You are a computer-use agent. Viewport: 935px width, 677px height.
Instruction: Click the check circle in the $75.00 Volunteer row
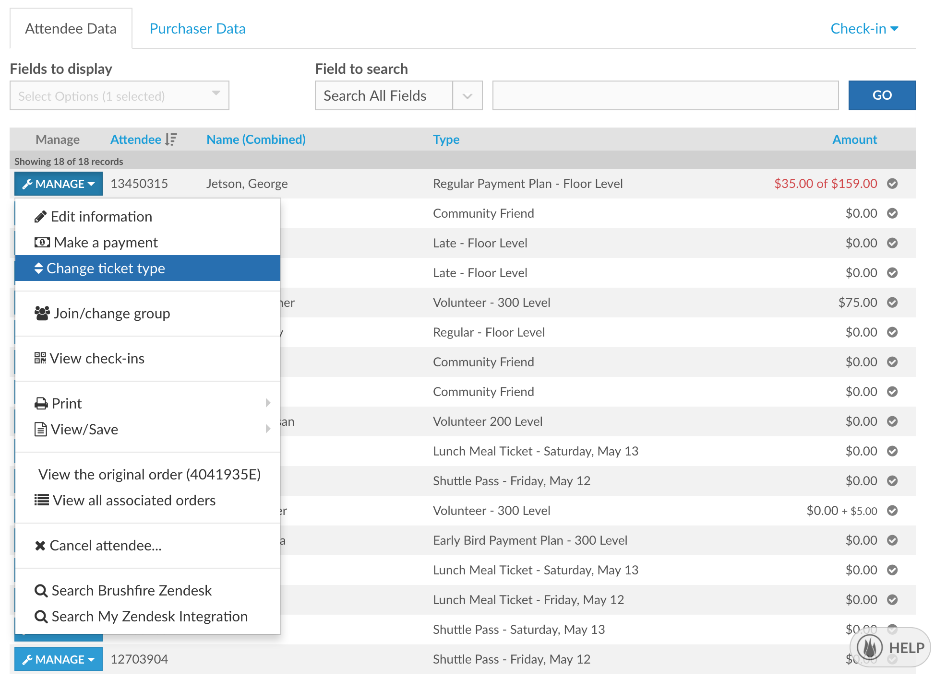892,303
